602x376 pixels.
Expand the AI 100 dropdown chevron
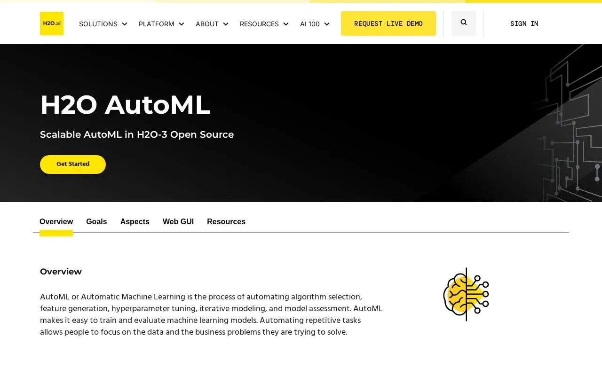tap(327, 24)
